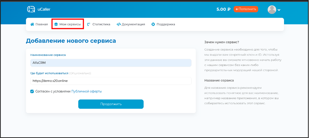Uncheck the Согласен с условиями checkbox
This screenshot has height=138, width=309.
(x=32, y=92)
